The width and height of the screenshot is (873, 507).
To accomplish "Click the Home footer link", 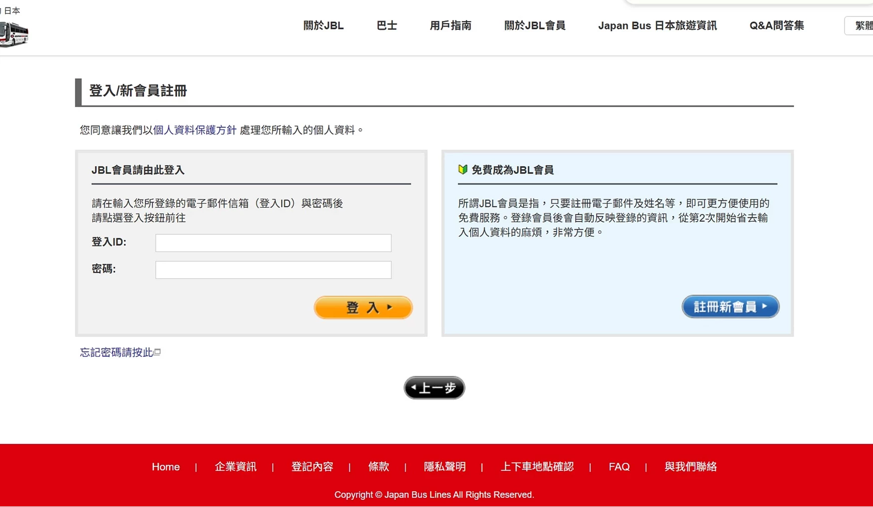I will pyautogui.click(x=166, y=467).
